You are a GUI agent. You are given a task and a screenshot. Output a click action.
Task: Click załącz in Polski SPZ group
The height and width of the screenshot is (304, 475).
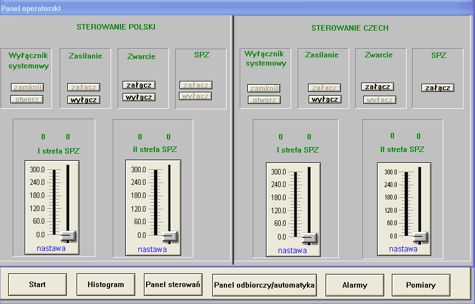point(196,85)
